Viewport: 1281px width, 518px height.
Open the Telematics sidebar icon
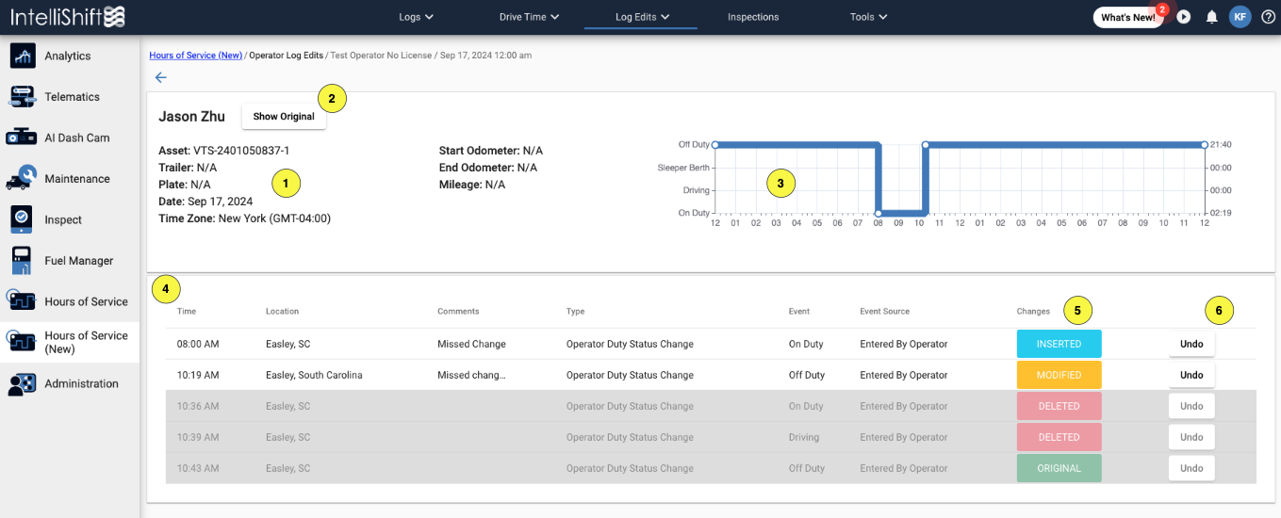click(x=23, y=97)
